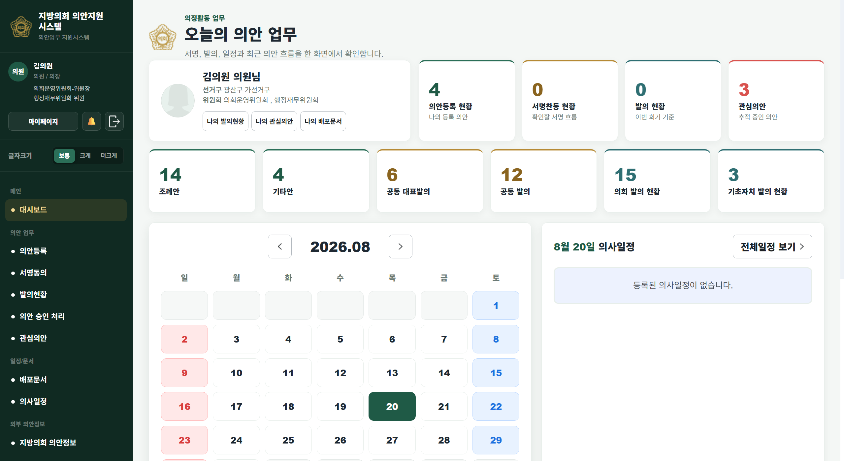The width and height of the screenshot is (844, 461).
Task: Open 공동 대표발의 count card
Action: [x=430, y=181]
